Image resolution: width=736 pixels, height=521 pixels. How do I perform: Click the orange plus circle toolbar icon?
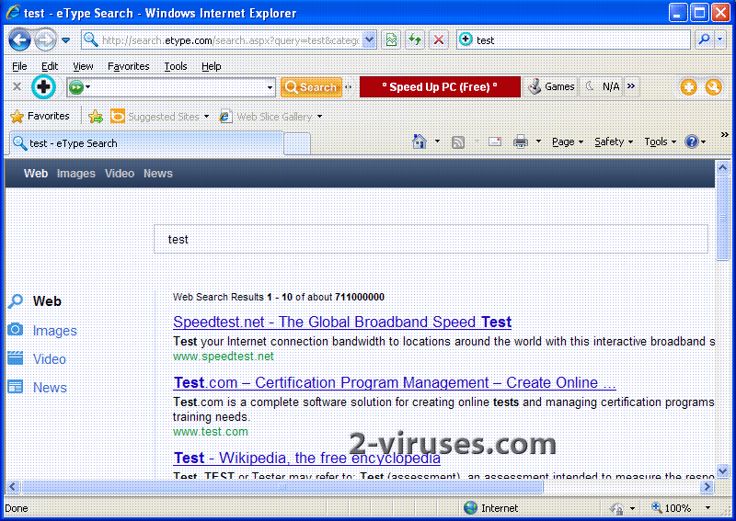pos(688,87)
